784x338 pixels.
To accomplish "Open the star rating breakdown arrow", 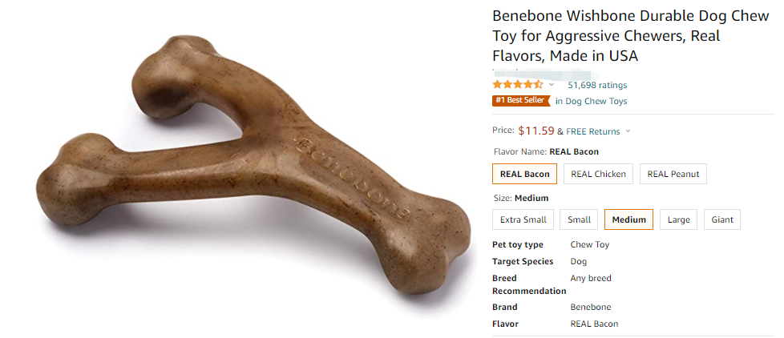I will 552,85.
